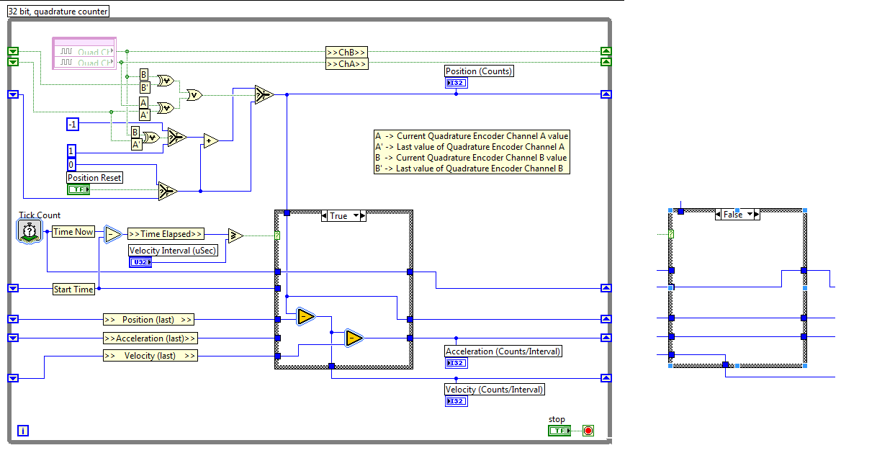Click the '>>ChB>>' wire label

click(347, 52)
